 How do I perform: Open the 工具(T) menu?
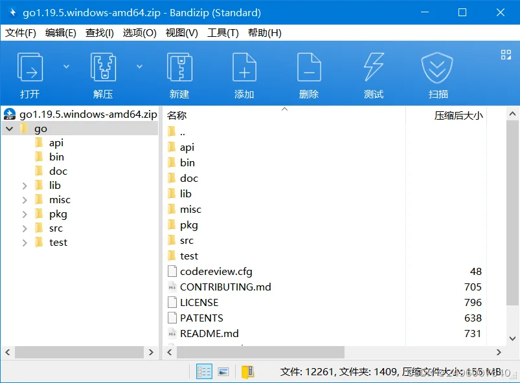(x=223, y=33)
